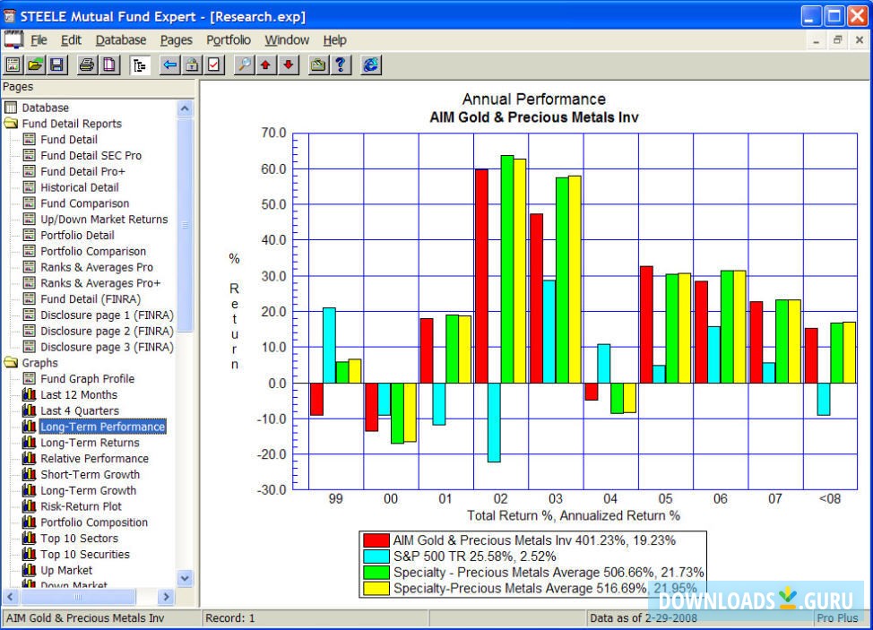Use the magnifier search icon
The image size is (873, 630).
tap(243, 64)
